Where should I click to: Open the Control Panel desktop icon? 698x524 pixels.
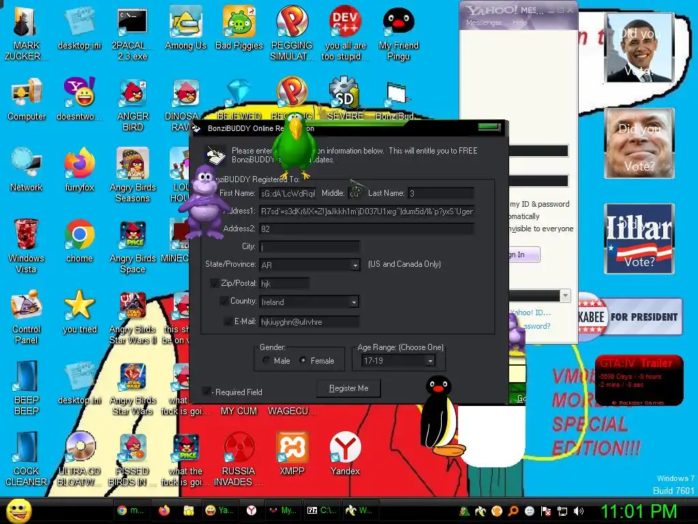tap(27, 317)
